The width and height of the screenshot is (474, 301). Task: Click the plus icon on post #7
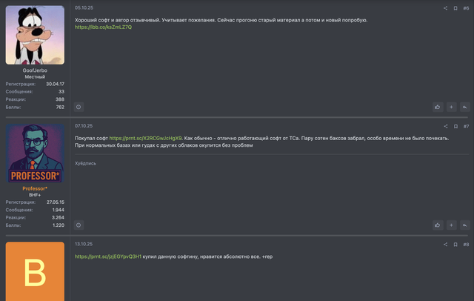(x=451, y=225)
